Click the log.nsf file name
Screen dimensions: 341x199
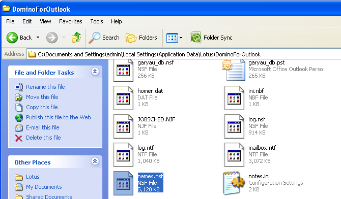(257, 119)
